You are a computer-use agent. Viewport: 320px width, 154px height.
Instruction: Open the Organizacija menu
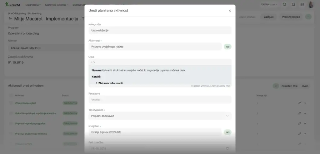(x=33, y=5)
